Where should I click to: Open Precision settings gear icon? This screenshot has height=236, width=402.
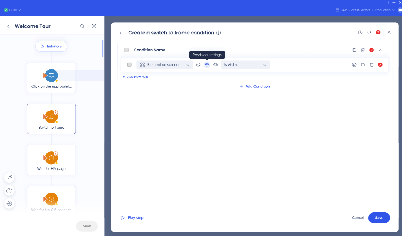207,65
